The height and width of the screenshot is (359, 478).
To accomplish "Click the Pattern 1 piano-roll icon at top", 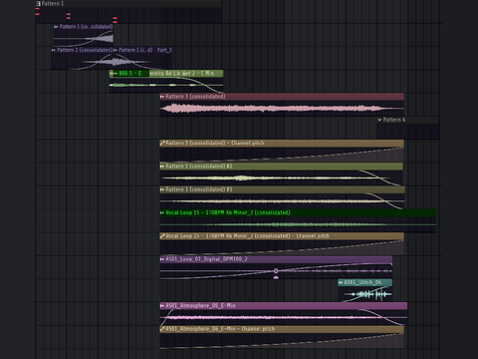I will pyautogui.click(x=38, y=4).
